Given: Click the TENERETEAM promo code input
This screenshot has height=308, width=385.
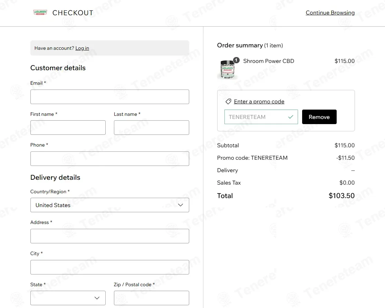Looking at the screenshot, I should click(x=261, y=117).
